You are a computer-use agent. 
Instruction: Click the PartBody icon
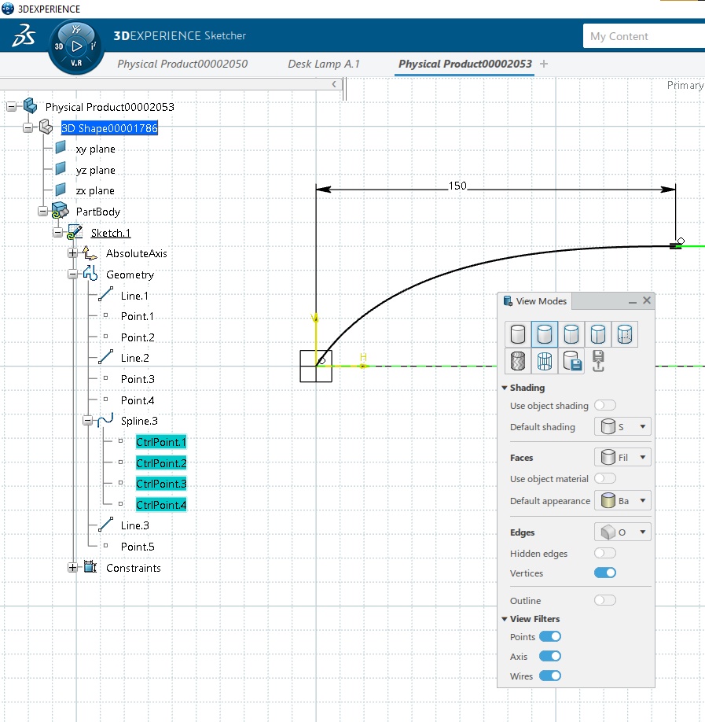[x=60, y=211]
